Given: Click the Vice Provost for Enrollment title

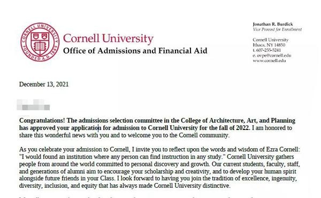Looking at the screenshot, I should [x=277, y=29].
